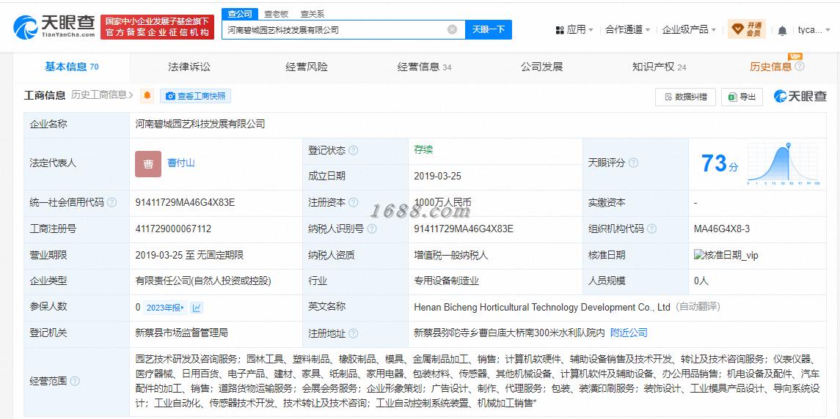Open help icon next to 统一社会信用代码
This screenshot has height=419, width=840.
[112, 203]
